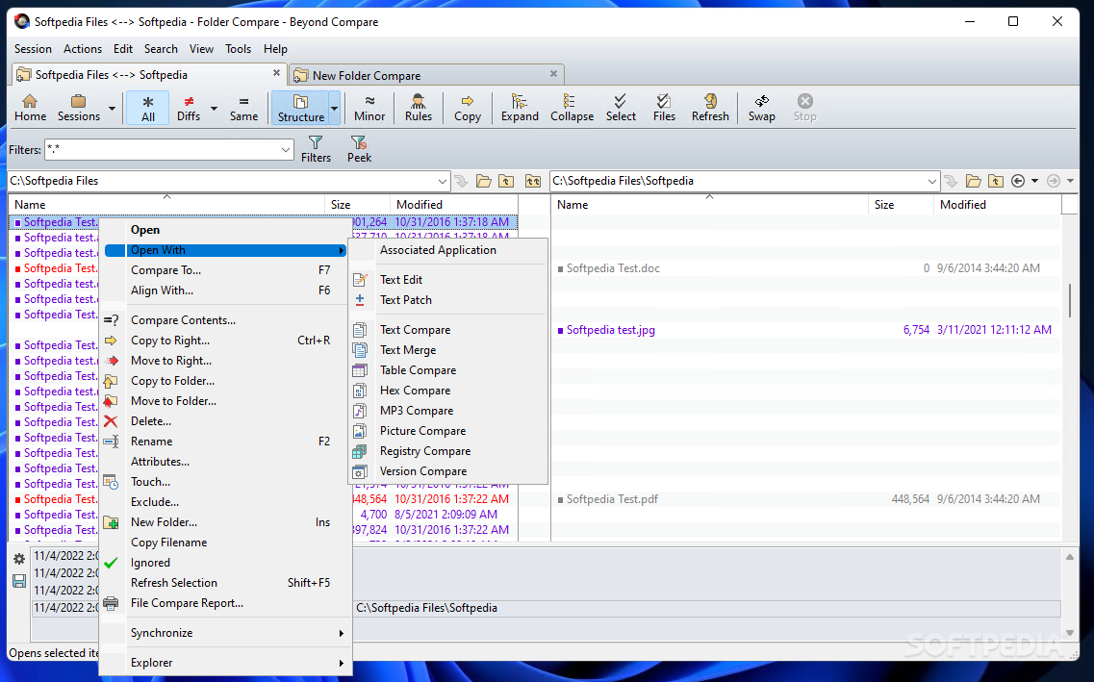
Task: Toggle the Diffs display filter
Action: pyautogui.click(x=189, y=108)
